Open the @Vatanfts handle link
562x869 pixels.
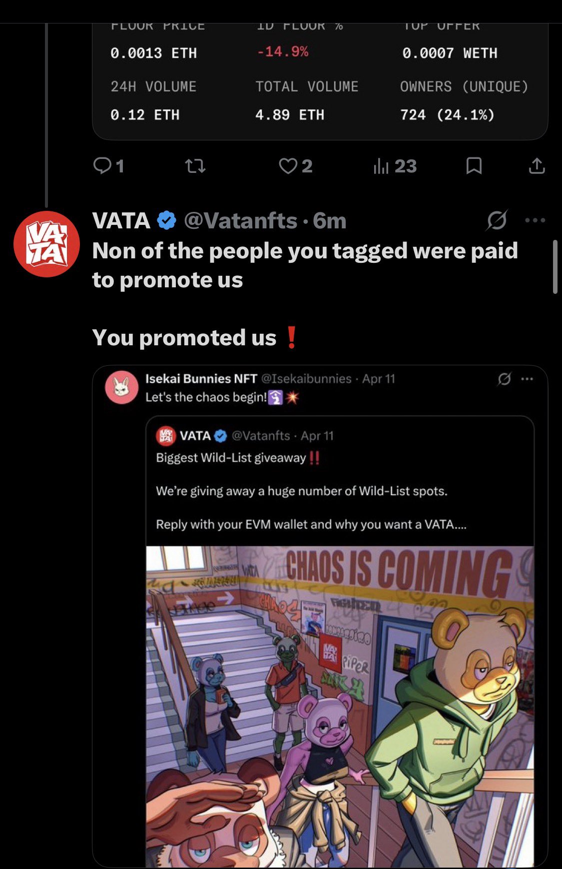coord(241,221)
